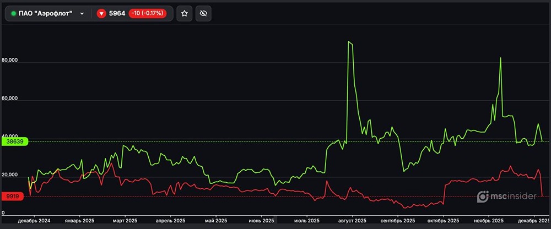This screenshot has width=551, height=229.
Task: Click октябрь 2025 on the time axis
Action: (444, 220)
